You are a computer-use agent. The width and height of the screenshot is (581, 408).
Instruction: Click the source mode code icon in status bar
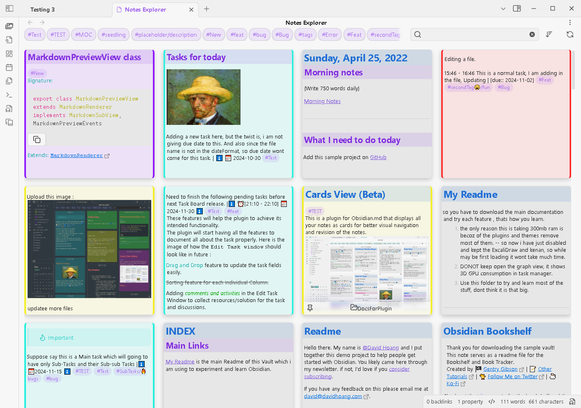492,401
